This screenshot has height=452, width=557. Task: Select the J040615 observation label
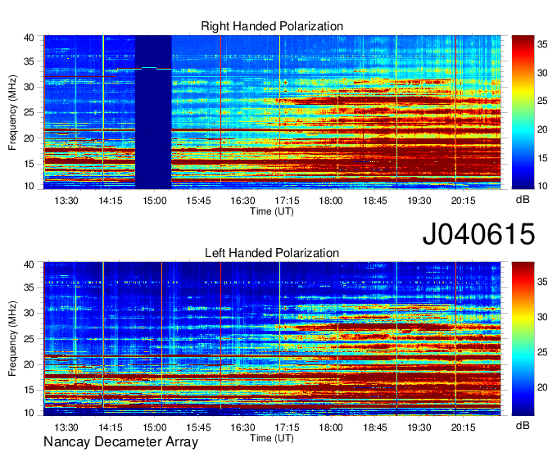tap(478, 234)
